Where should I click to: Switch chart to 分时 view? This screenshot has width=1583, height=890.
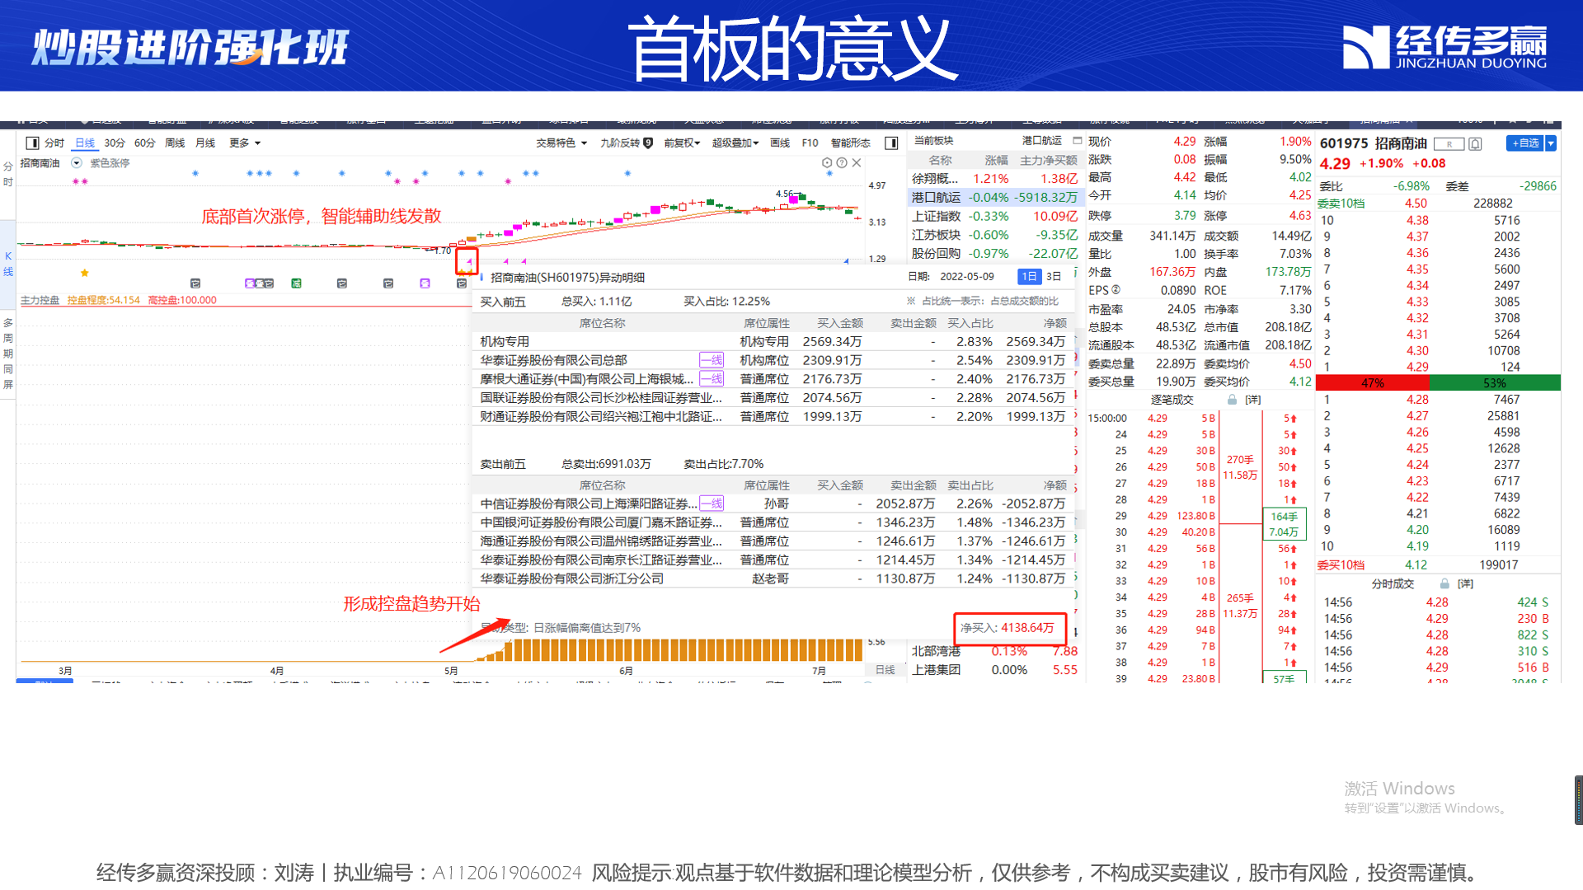pyautogui.click(x=54, y=143)
